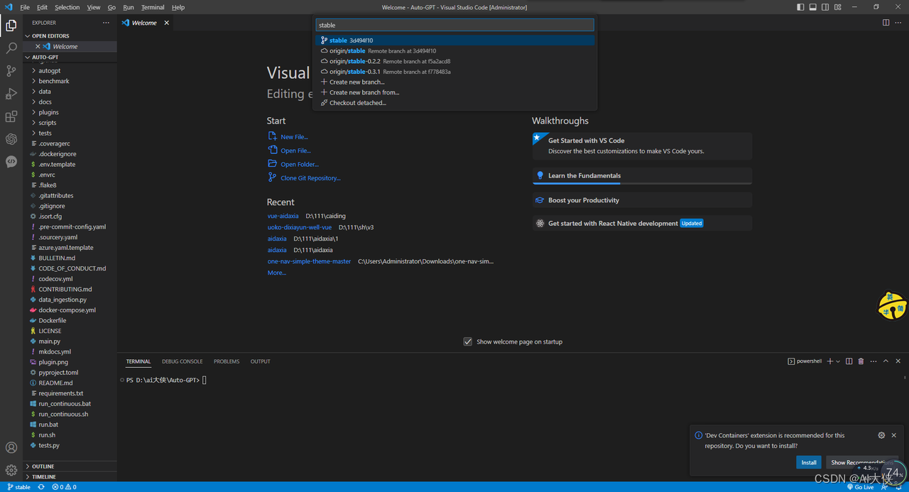Click synchronize changes icon in status bar
The height and width of the screenshot is (492, 909).
tap(41, 487)
